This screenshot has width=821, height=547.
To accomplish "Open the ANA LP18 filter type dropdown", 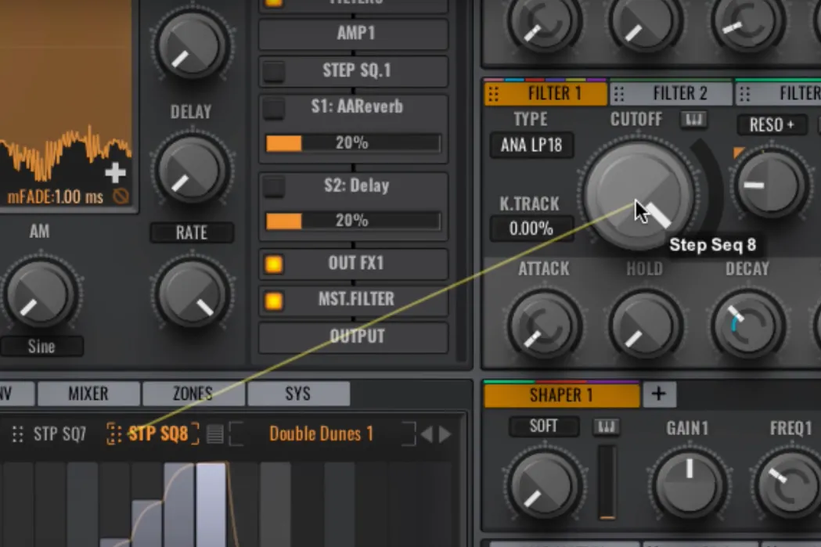I will pyautogui.click(x=531, y=146).
